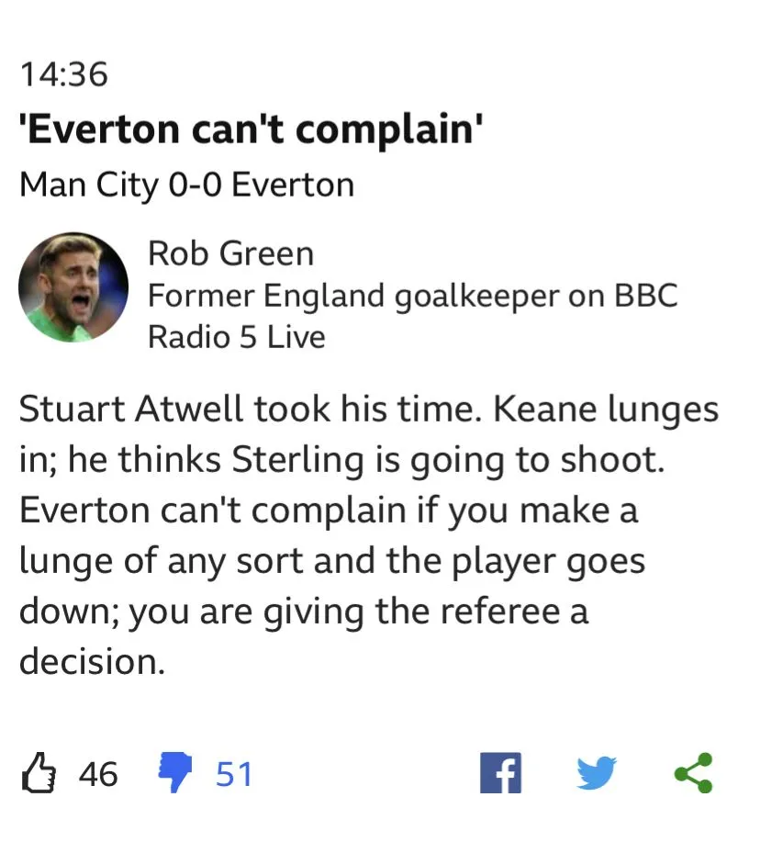Click the 14:36 timestamp

(x=63, y=74)
